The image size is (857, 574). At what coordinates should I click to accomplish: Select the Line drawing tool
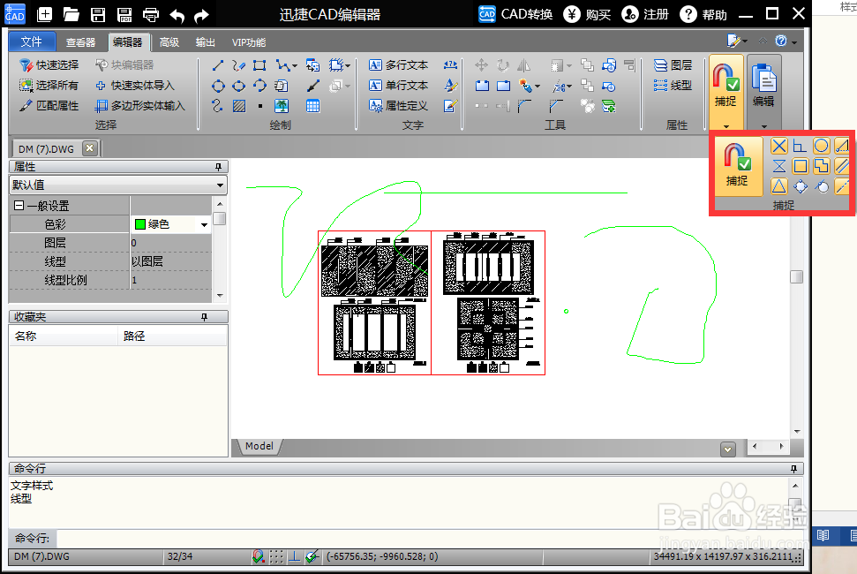(x=217, y=65)
